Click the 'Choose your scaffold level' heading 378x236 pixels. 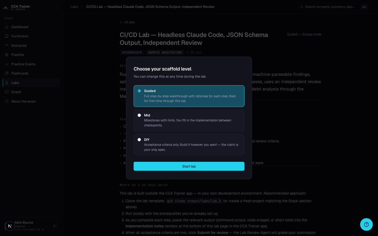click(x=162, y=69)
